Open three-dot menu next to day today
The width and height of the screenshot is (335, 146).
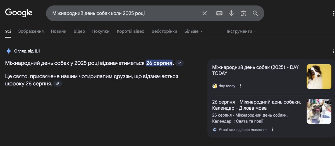tap(240, 86)
